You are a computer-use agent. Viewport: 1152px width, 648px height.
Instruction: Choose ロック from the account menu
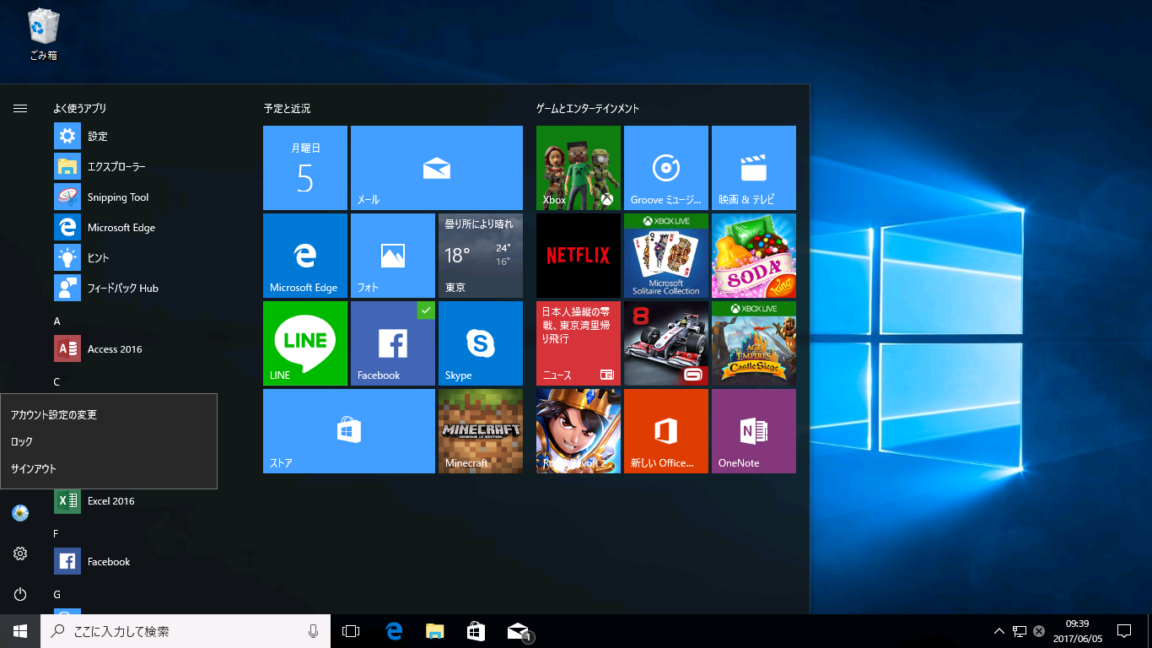[x=109, y=441]
